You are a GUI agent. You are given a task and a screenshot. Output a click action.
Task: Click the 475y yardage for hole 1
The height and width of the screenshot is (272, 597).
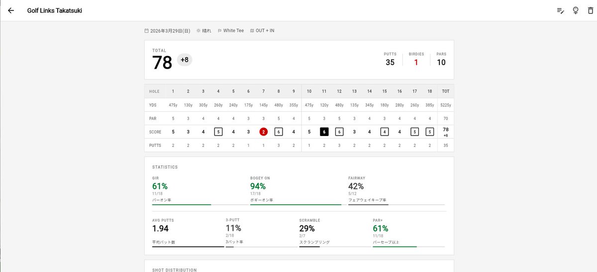[x=173, y=105]
